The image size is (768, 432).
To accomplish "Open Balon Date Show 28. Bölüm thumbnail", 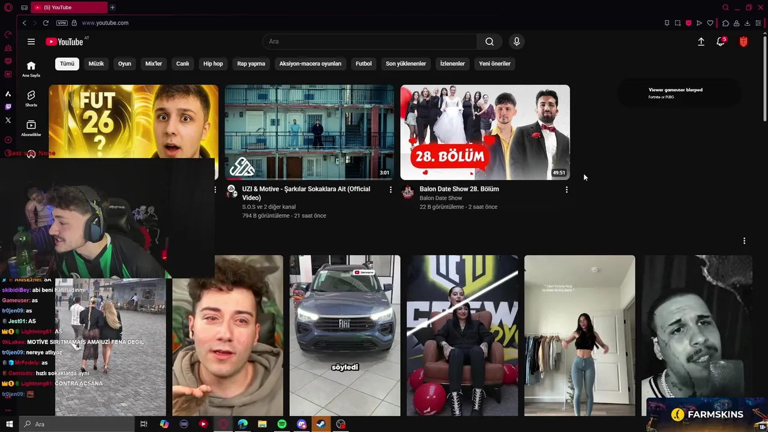I will pyautogui.click(x=485, y=132).
